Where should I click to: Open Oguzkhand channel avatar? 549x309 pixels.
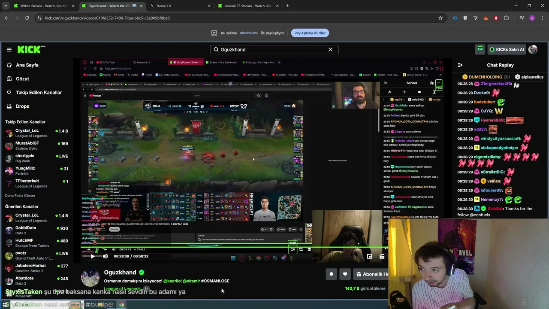pyautogui.click(x=90, y=278)
